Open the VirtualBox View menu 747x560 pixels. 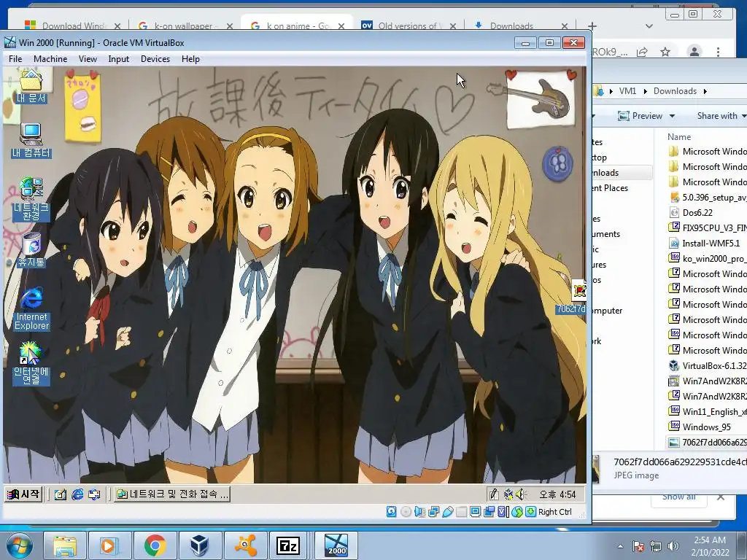(88, 59)
